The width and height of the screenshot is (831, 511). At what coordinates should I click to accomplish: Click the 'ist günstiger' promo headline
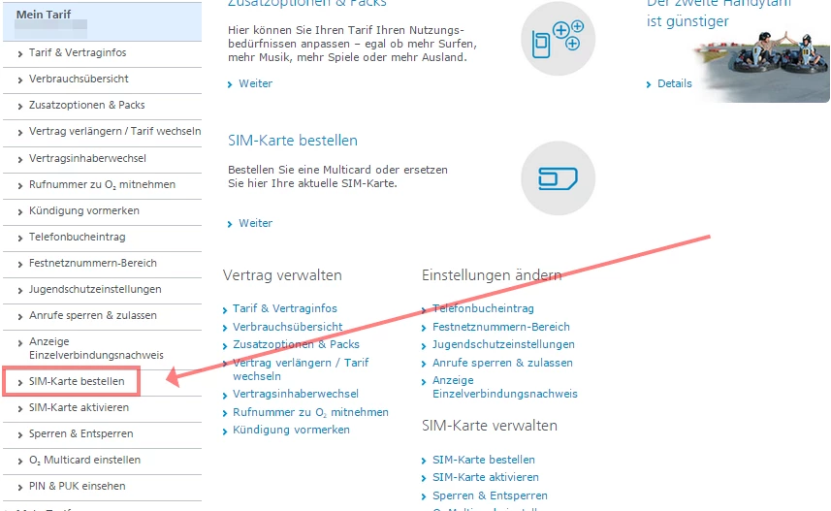point(687,21)
